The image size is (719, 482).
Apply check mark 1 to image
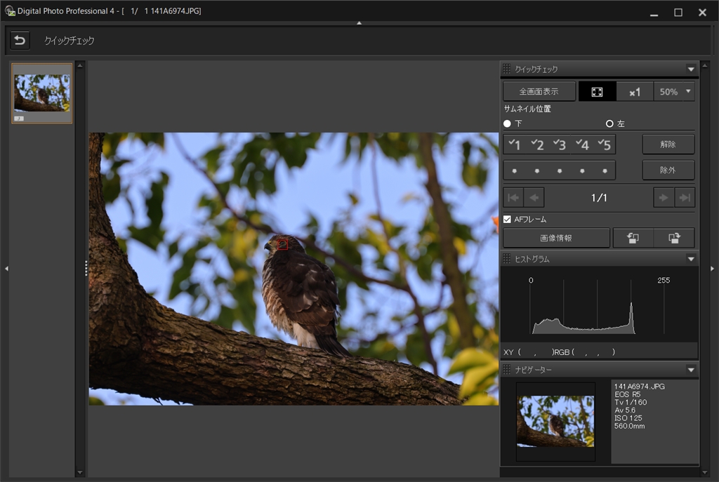tap(515, 145)
